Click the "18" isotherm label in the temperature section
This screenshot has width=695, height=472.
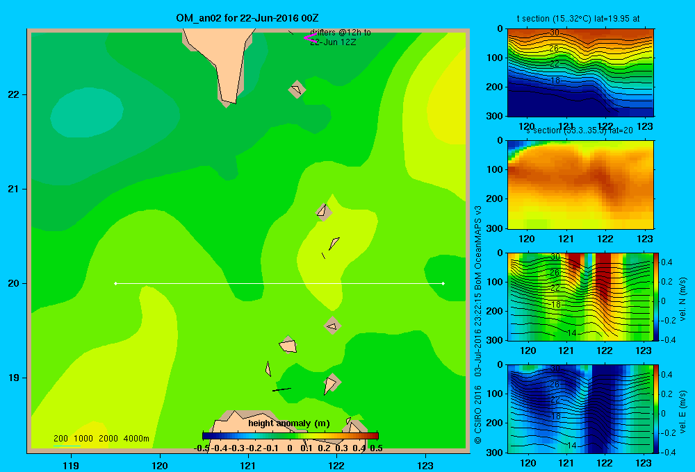tap(555, 81)
